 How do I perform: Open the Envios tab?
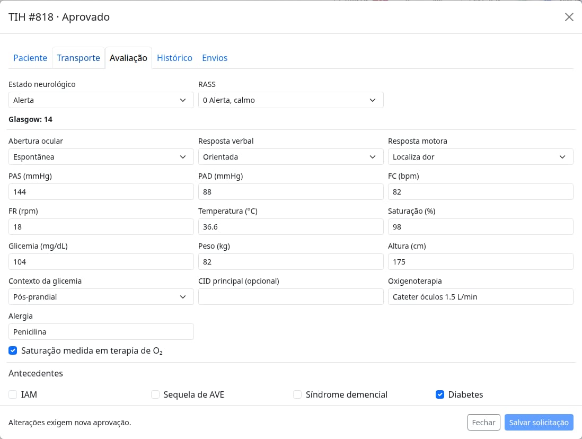215,58
